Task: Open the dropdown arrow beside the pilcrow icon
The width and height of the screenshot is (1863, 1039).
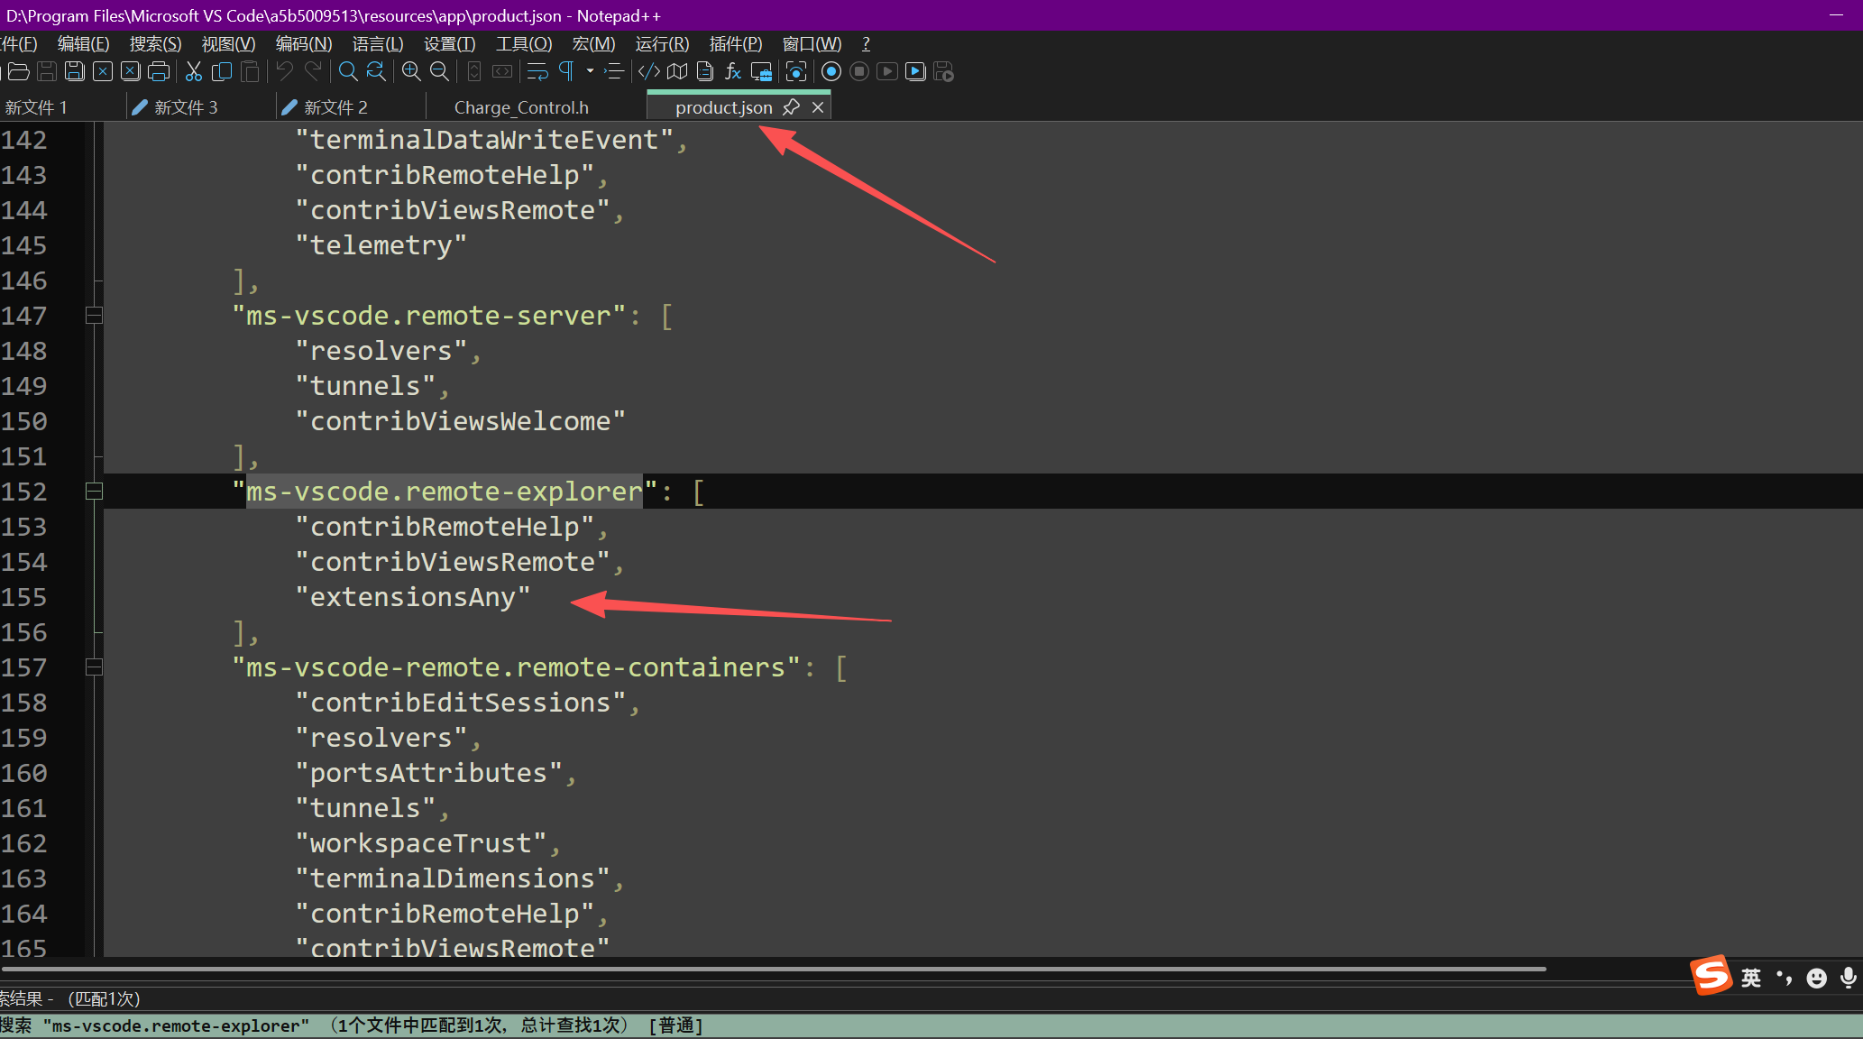Action: point(590,71)
